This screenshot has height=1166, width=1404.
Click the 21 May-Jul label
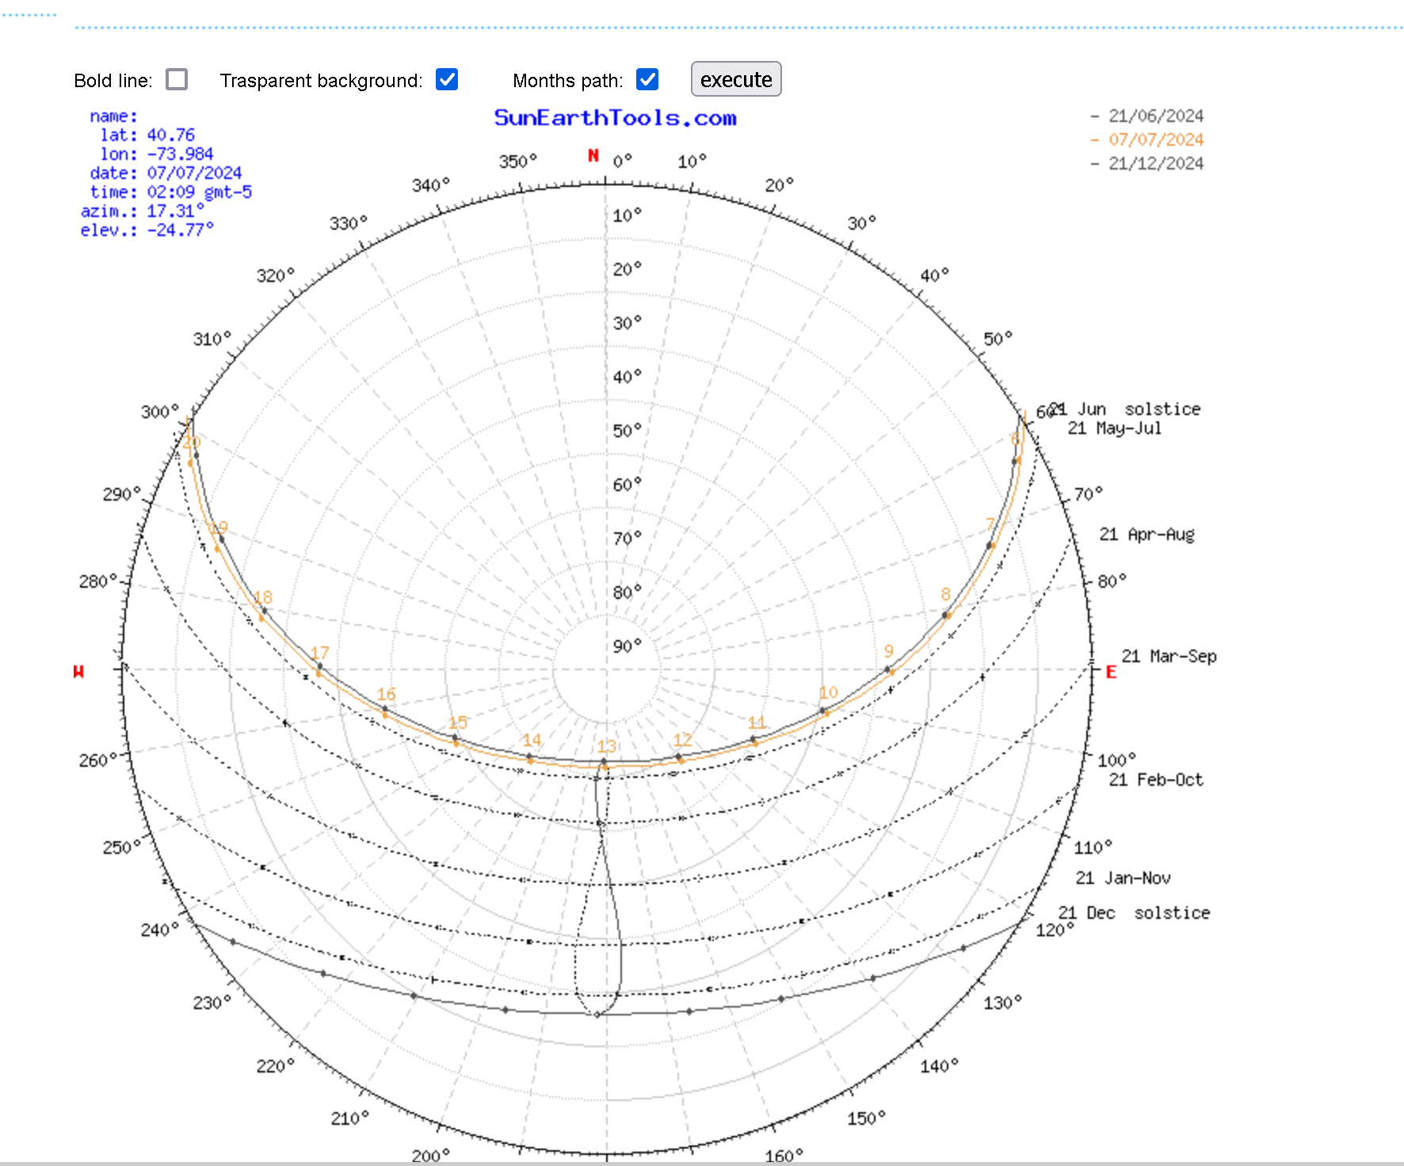point(1115,428)
